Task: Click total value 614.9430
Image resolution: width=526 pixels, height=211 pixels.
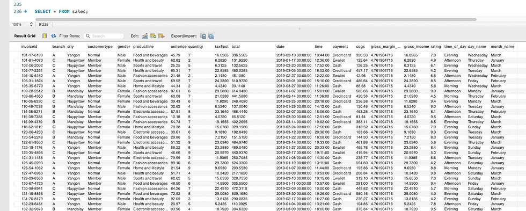Action: click(x=239, y=91)
